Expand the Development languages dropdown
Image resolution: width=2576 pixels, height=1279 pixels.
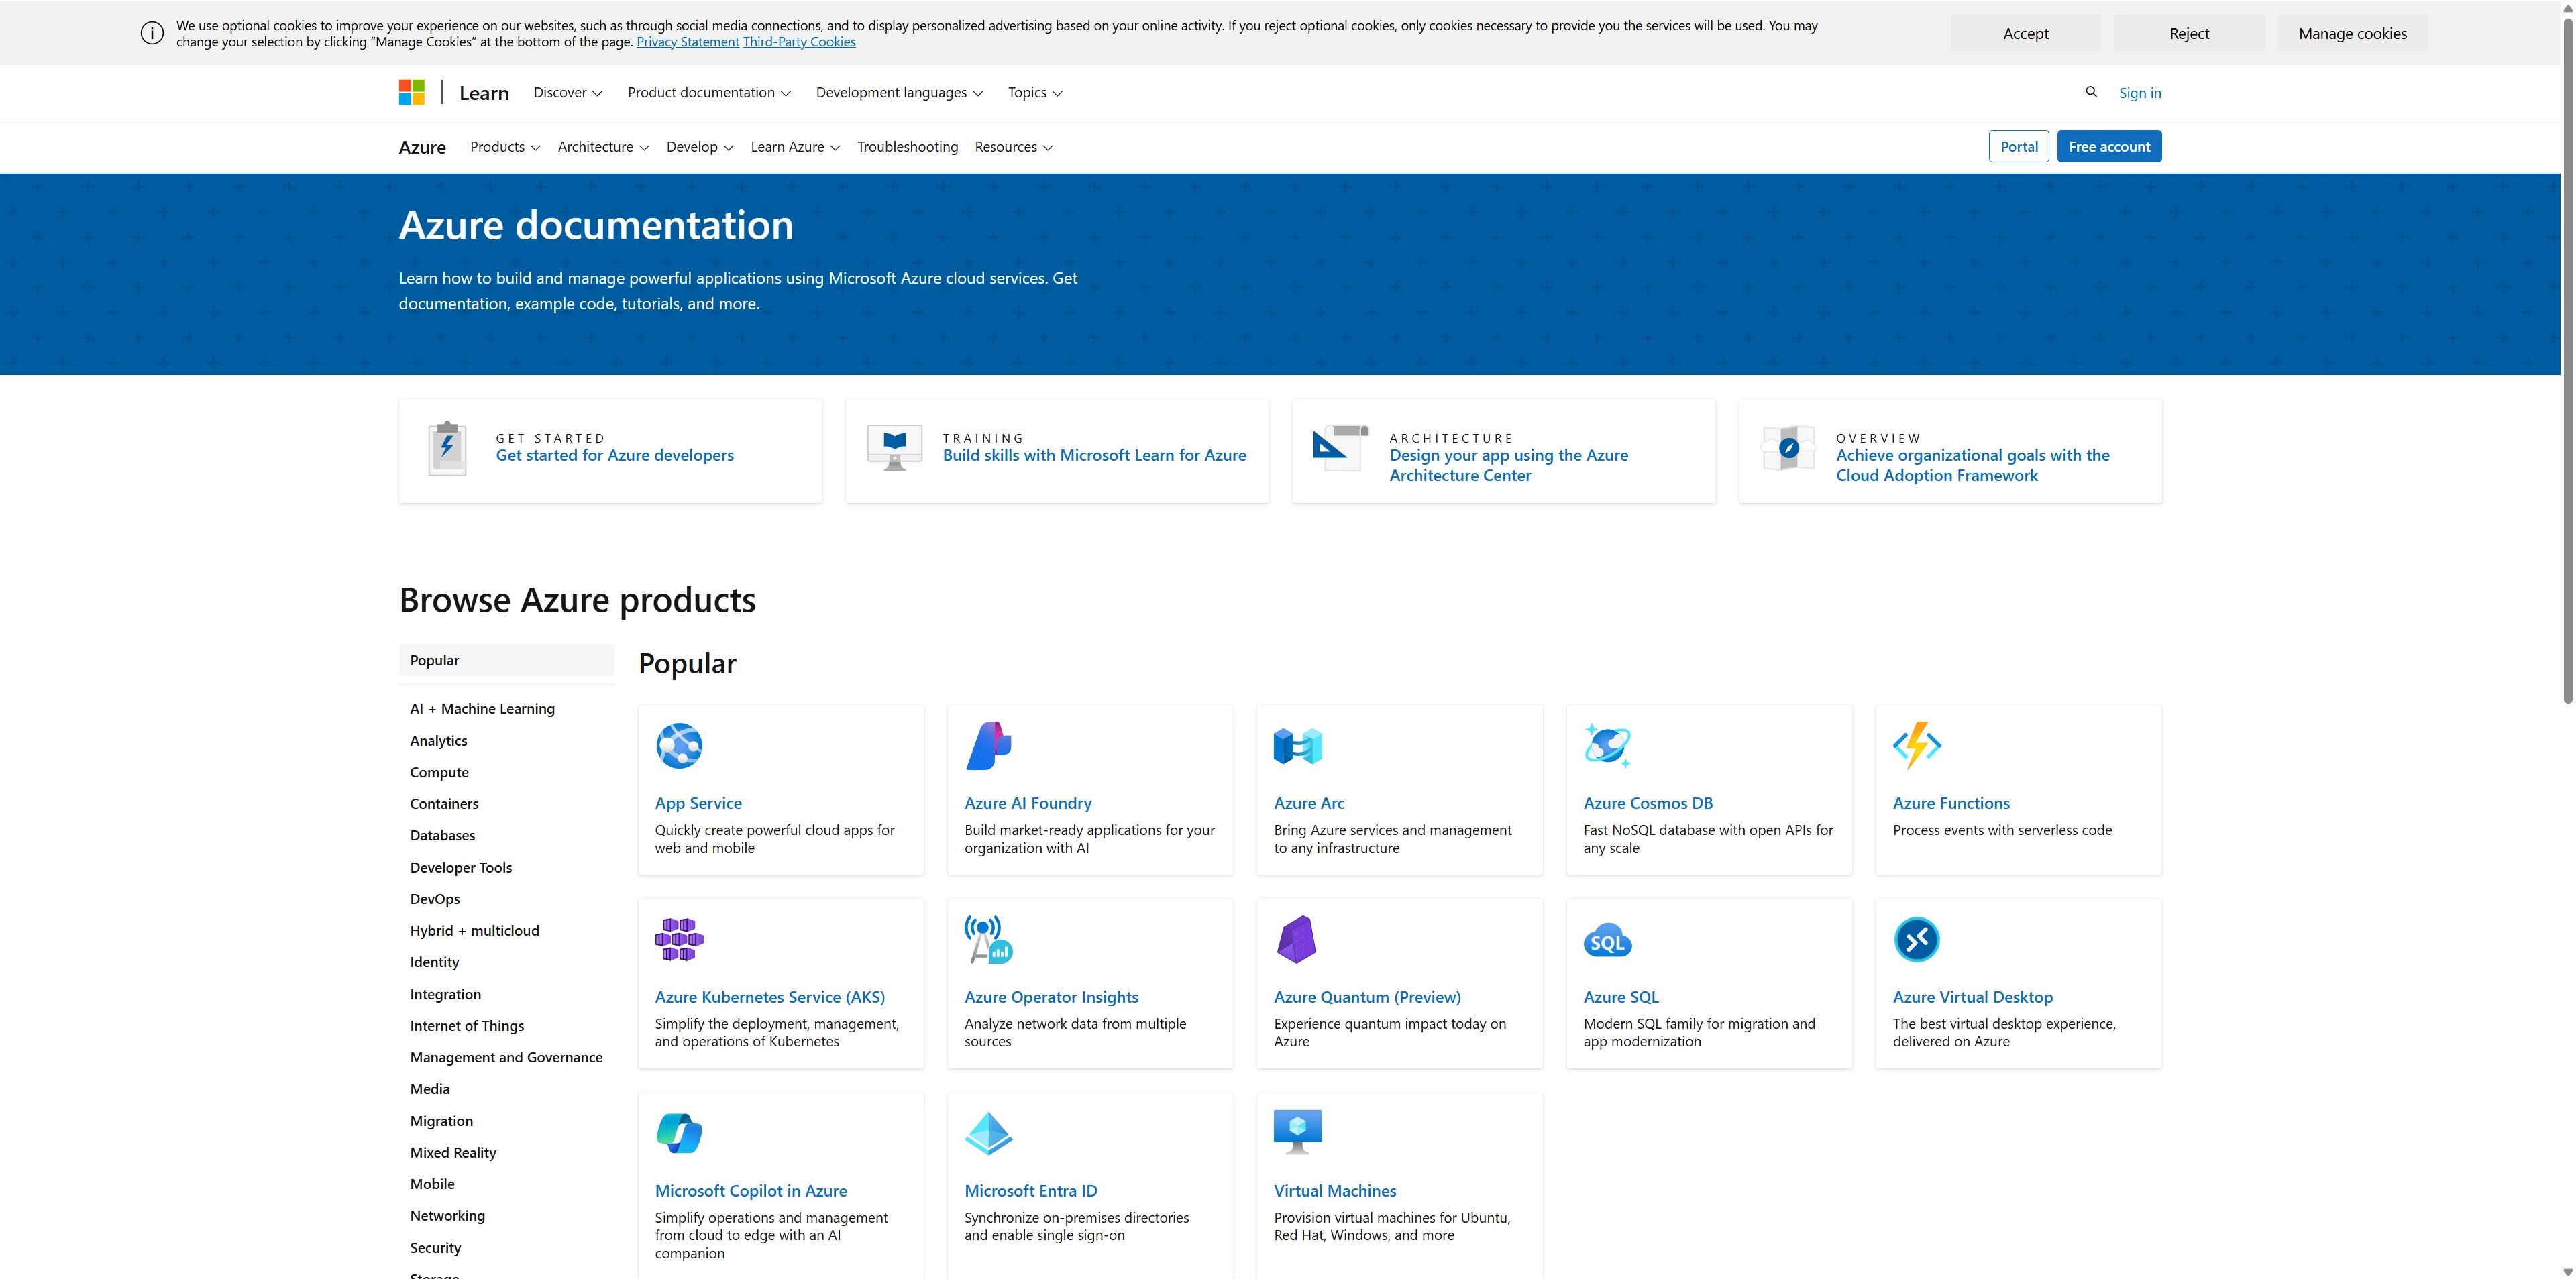pos(899,92)
